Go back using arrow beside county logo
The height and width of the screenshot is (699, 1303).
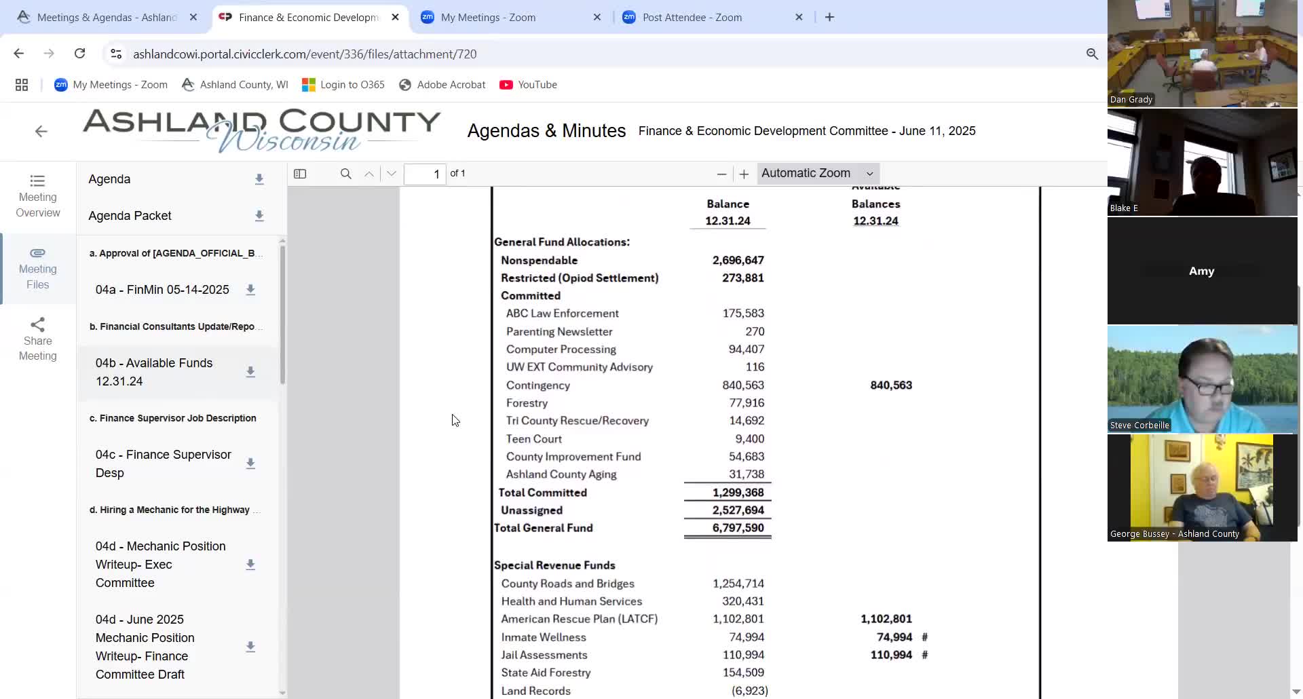tap(41, 132)
